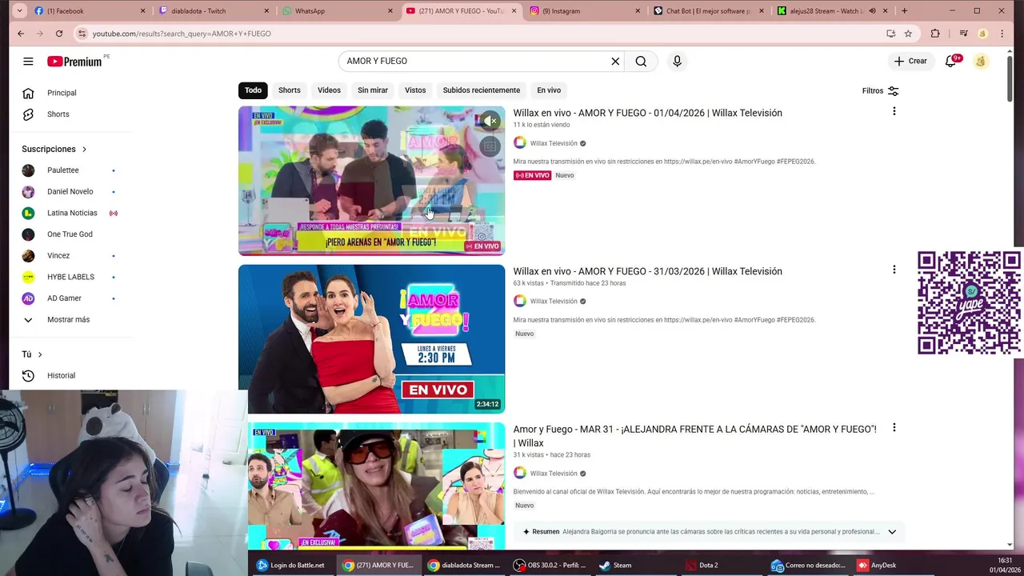The width and height of the screenshot is (1024, 576).
Task: Start voice search with the microphone icon
Action: point(677,62)
